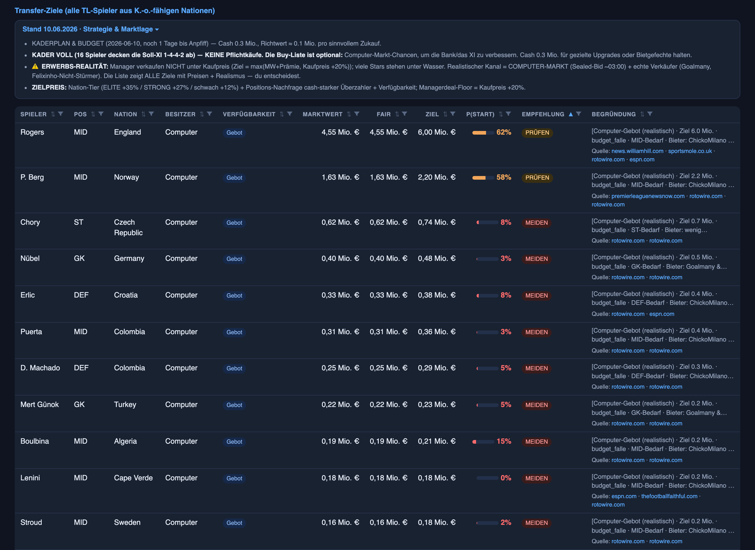Open the Begründung column filter
This screenshot has height=550, width=755.
click(650, 114)
